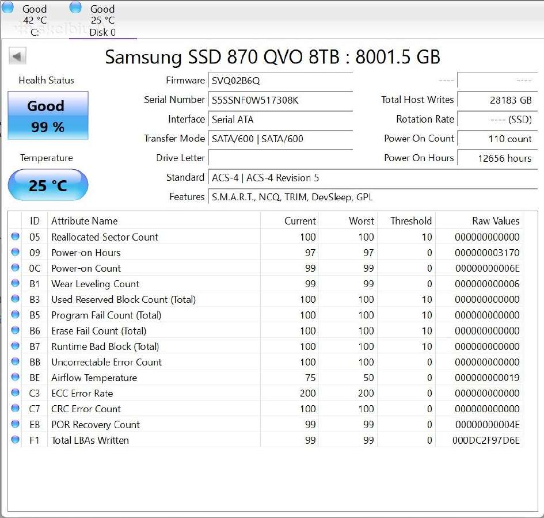Click the blue status icon for Disk 0
This screenshot has width=544, height=518.
coord(75,7)
